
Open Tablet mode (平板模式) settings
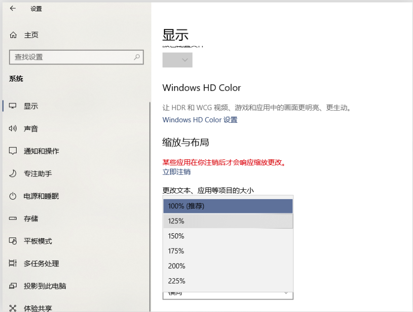(x=38, y=241)
